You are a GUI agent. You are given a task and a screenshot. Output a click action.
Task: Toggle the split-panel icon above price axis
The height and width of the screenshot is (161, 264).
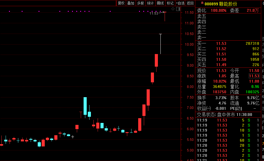click(178, 9)
